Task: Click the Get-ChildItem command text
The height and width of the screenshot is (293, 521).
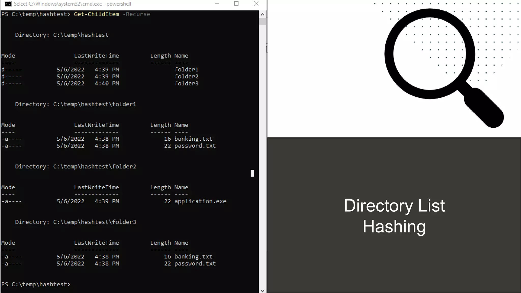Action: point(96,14)
